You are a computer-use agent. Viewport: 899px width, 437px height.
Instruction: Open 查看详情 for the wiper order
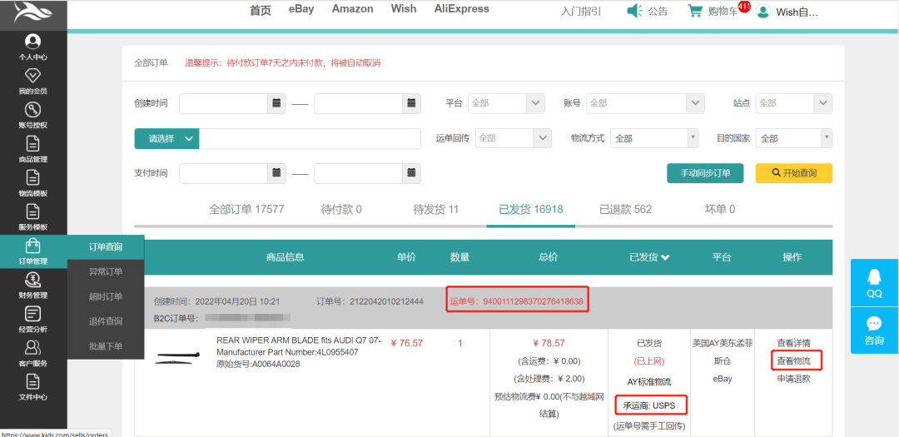click(x=793, y=343)
